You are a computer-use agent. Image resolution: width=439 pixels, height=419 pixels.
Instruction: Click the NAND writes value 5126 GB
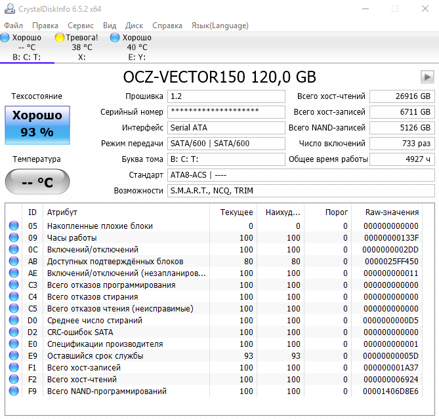point(402,128)
